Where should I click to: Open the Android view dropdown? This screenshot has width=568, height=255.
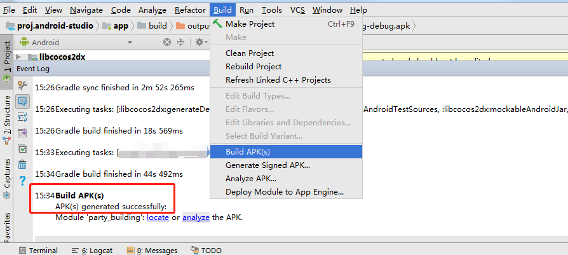[x=76, y=42]
